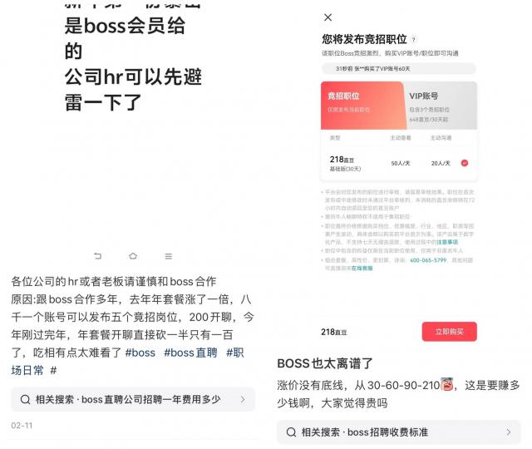The height and width of the screenshot is (449, 532).
Task: Close the 竞招职位 purchase dialog with the X
Action: [x=328, y=17]
